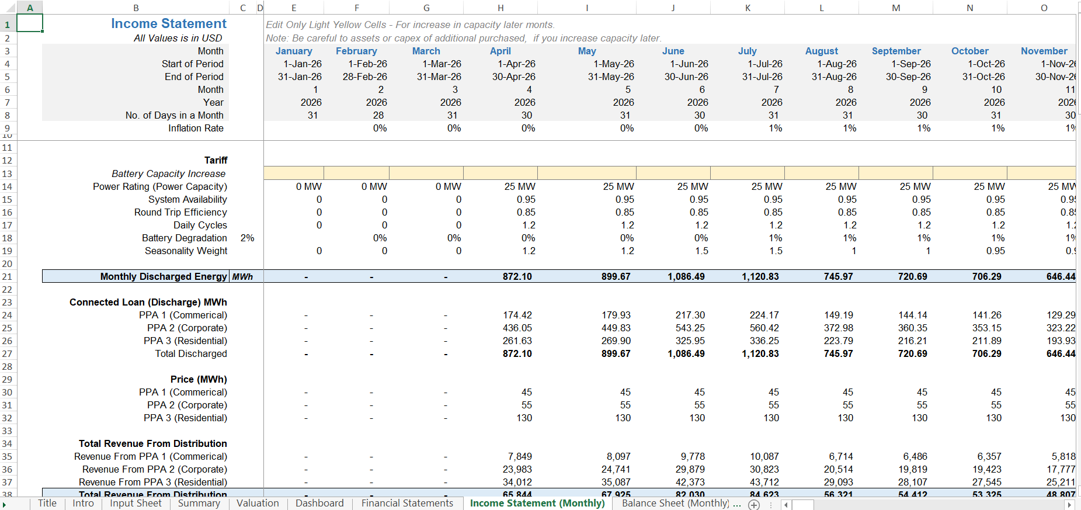Image resolution: width=1081 pixels, height=510 pixels.
Task: Switch to the Input Sheet tab
Action: click(x=135, y=504)
